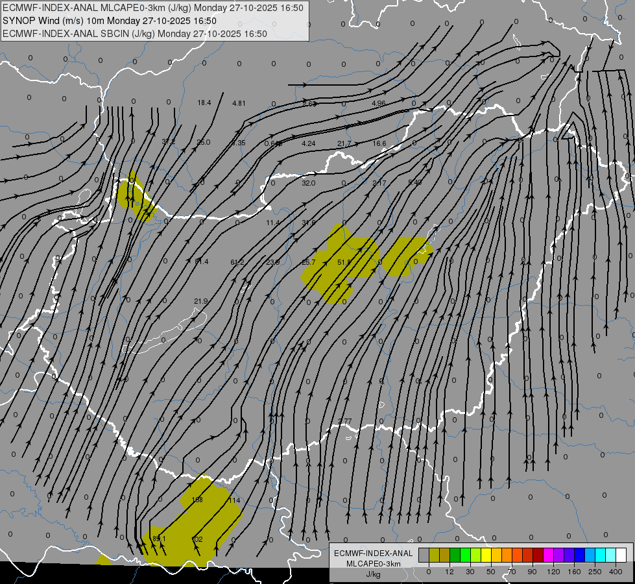
Task: Click the legend tick label 90
Action: pos(532,572)
